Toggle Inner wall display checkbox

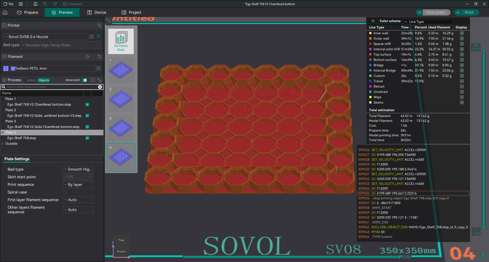(x=462, y=33)
